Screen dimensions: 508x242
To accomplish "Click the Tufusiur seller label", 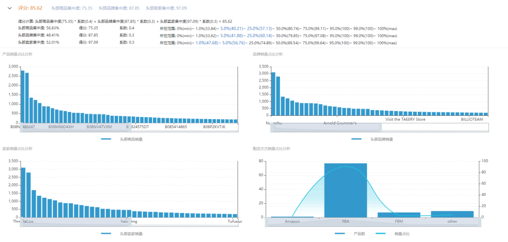I will pos(235,222).
